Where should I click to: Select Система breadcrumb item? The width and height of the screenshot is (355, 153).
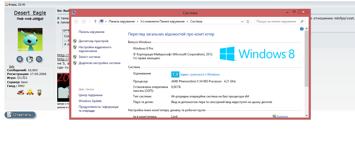click(196, 22)
